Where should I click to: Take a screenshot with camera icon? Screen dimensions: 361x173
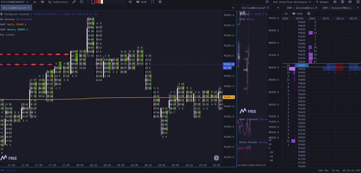pyautogui.click(x=335, y=2)
